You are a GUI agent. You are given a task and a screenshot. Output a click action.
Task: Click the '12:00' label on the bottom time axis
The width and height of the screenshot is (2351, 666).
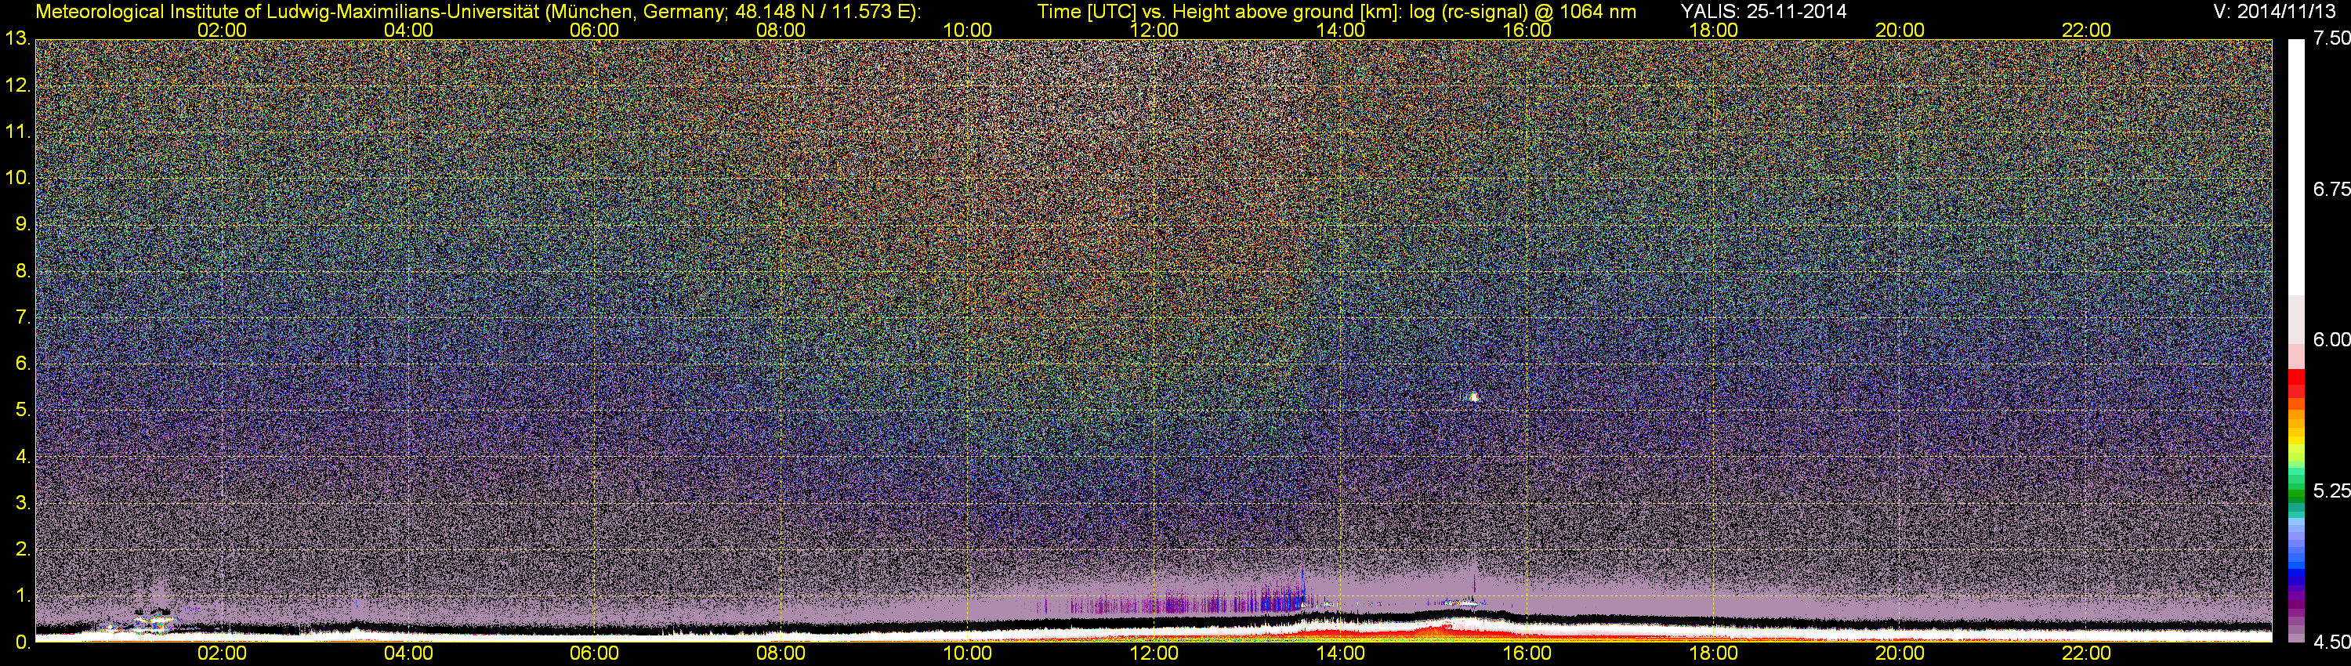[1154, 653]
